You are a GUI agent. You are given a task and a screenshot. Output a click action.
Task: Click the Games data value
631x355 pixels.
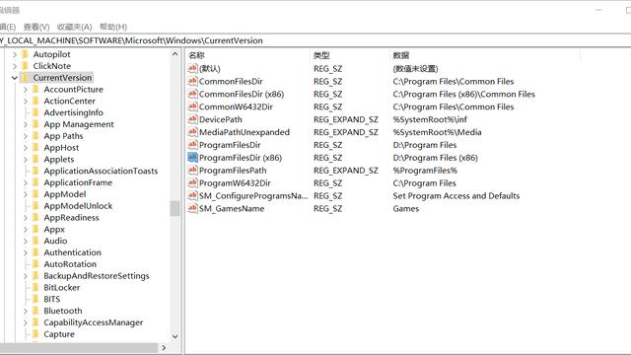(x=406, y=208)
